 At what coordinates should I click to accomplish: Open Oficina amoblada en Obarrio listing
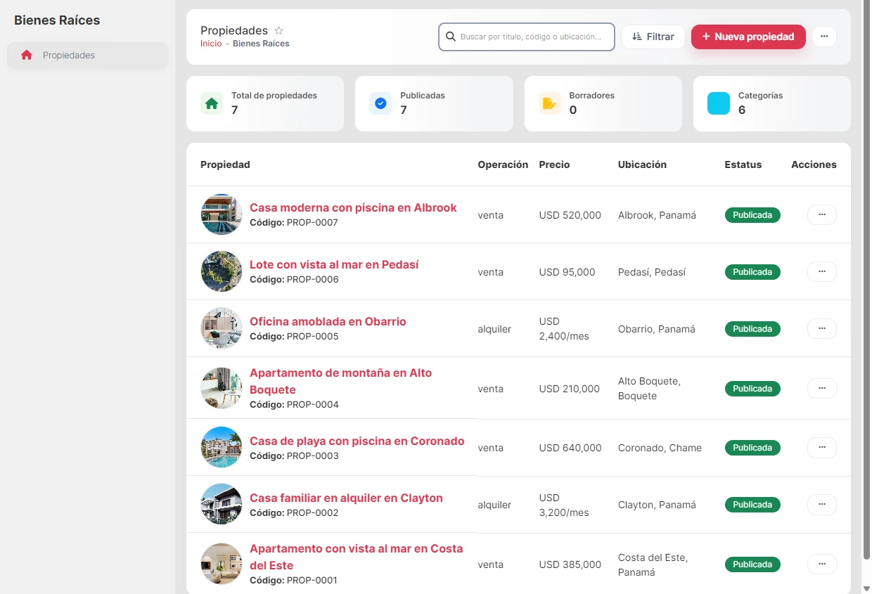coord(328,321)
